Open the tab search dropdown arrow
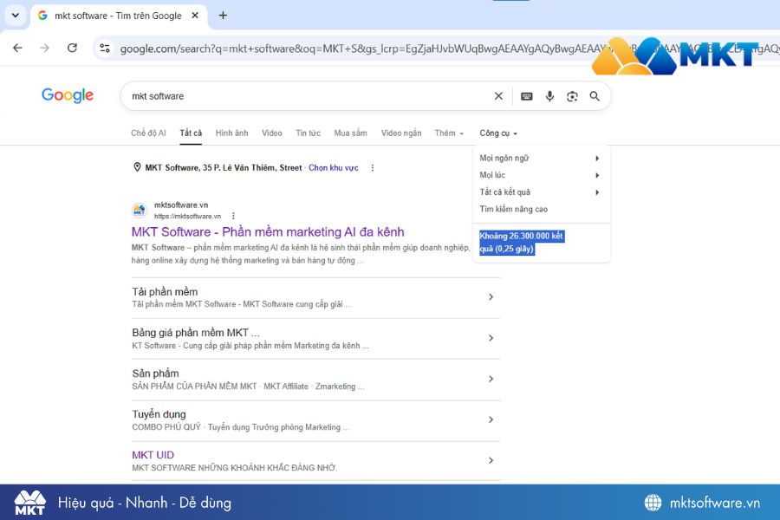This screenshot has width=780, height=520. (16, 15)
